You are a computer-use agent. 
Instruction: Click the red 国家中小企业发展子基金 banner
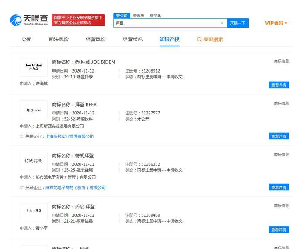(x=78, y=20)
